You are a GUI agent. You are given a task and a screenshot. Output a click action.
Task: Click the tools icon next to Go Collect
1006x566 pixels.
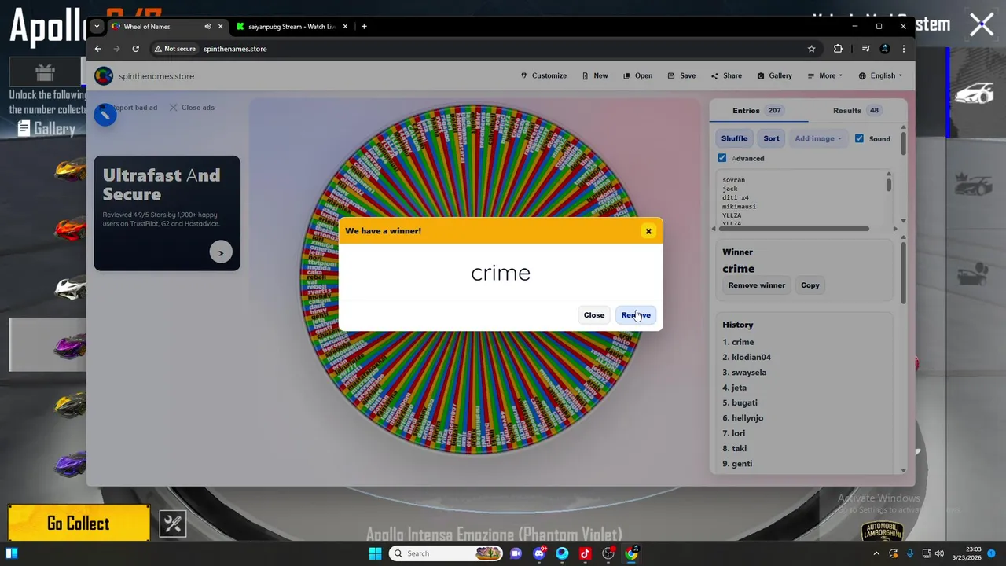pyautogui.click(x=173, y=524)
